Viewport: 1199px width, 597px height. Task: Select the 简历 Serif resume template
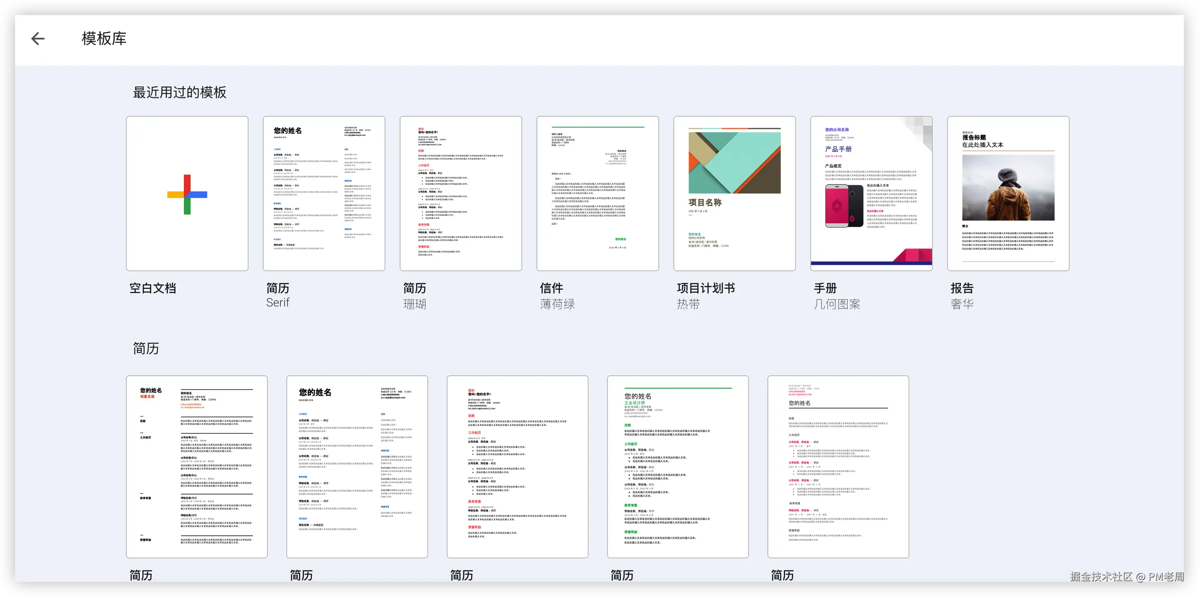324,194
